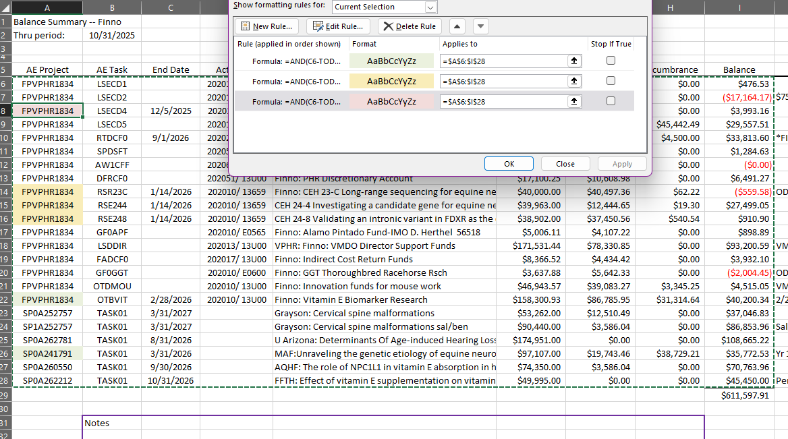Confirm the dialog with OK
The image size is (788, 439).
click(509, 164)
